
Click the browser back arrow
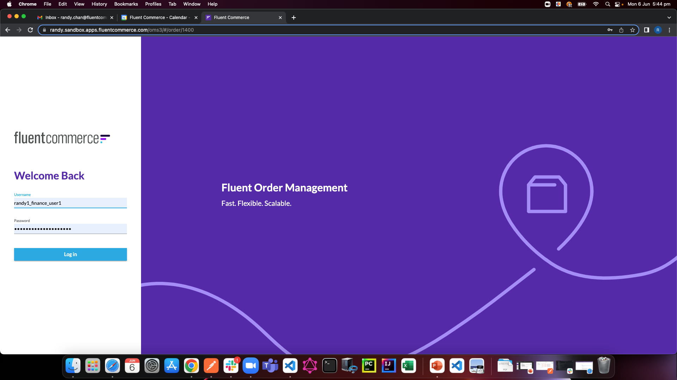point(8,30)
